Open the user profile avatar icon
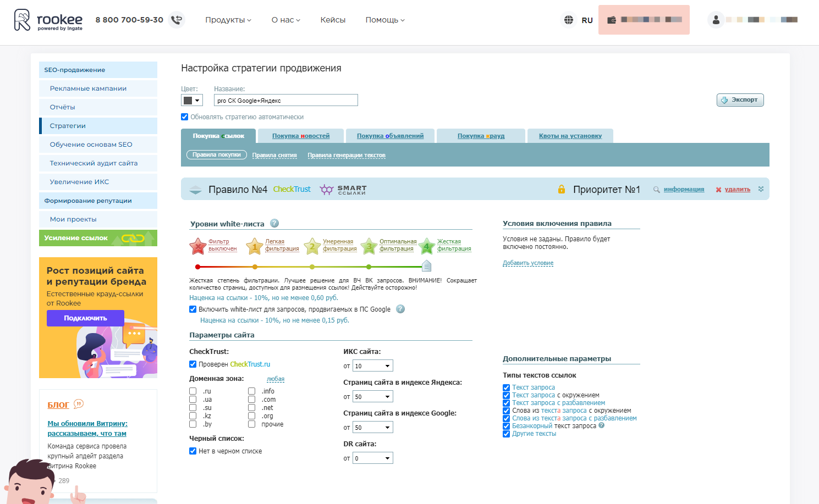The height and width of the screenshot is (504, 819). (716, 20)
